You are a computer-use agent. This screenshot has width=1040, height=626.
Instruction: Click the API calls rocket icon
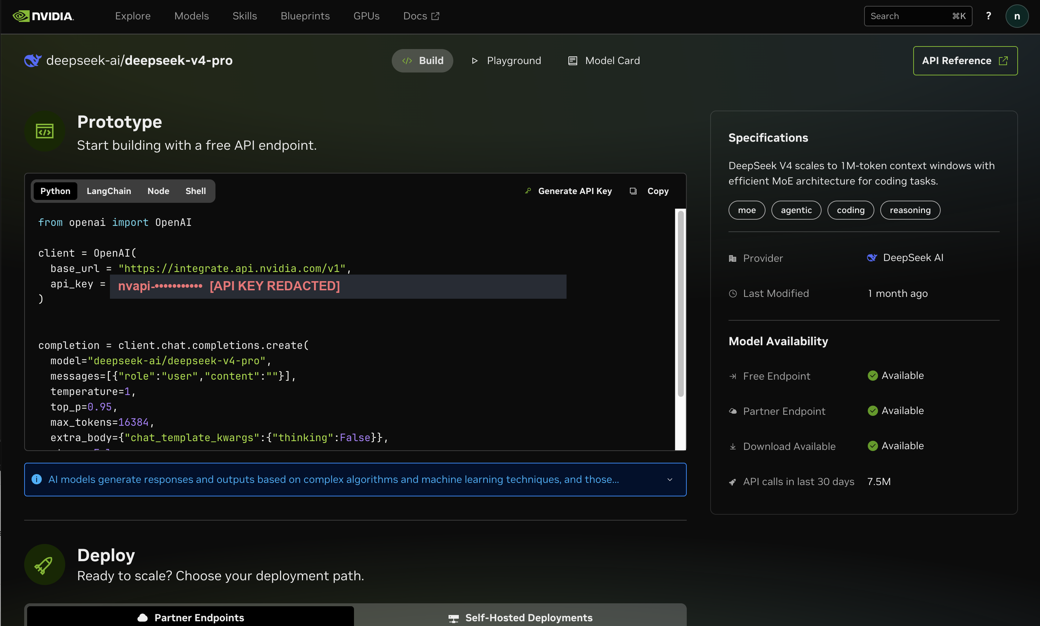coord(733,482)
